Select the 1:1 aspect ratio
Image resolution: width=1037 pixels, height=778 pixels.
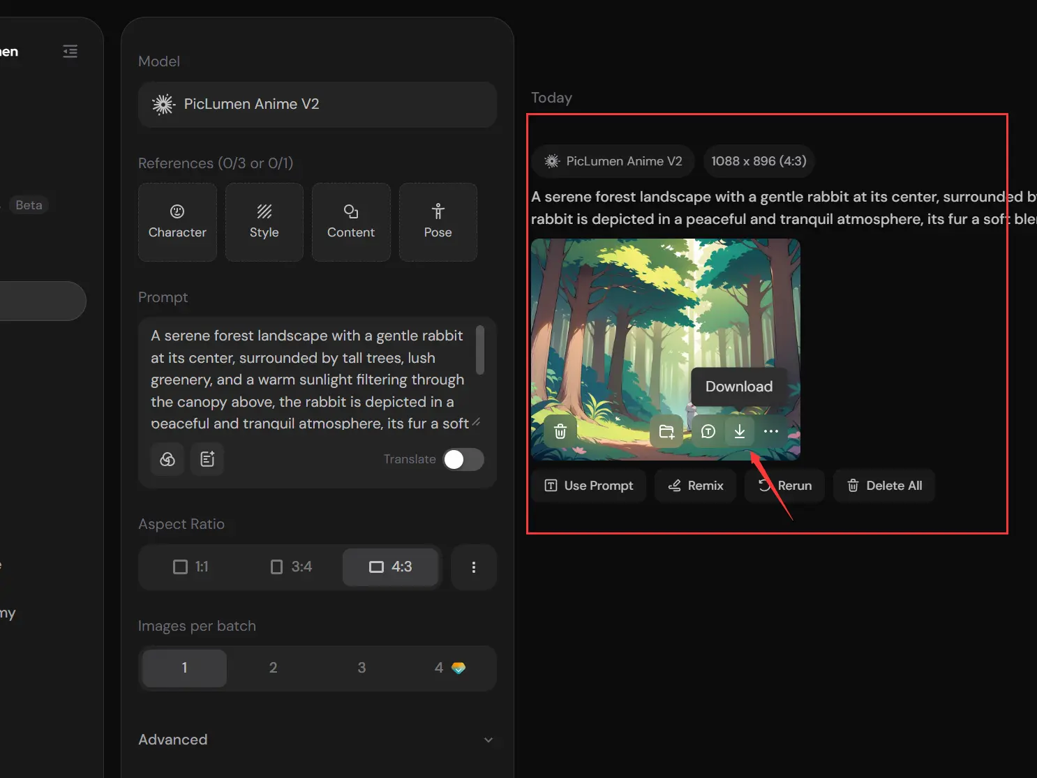point(191,567)
